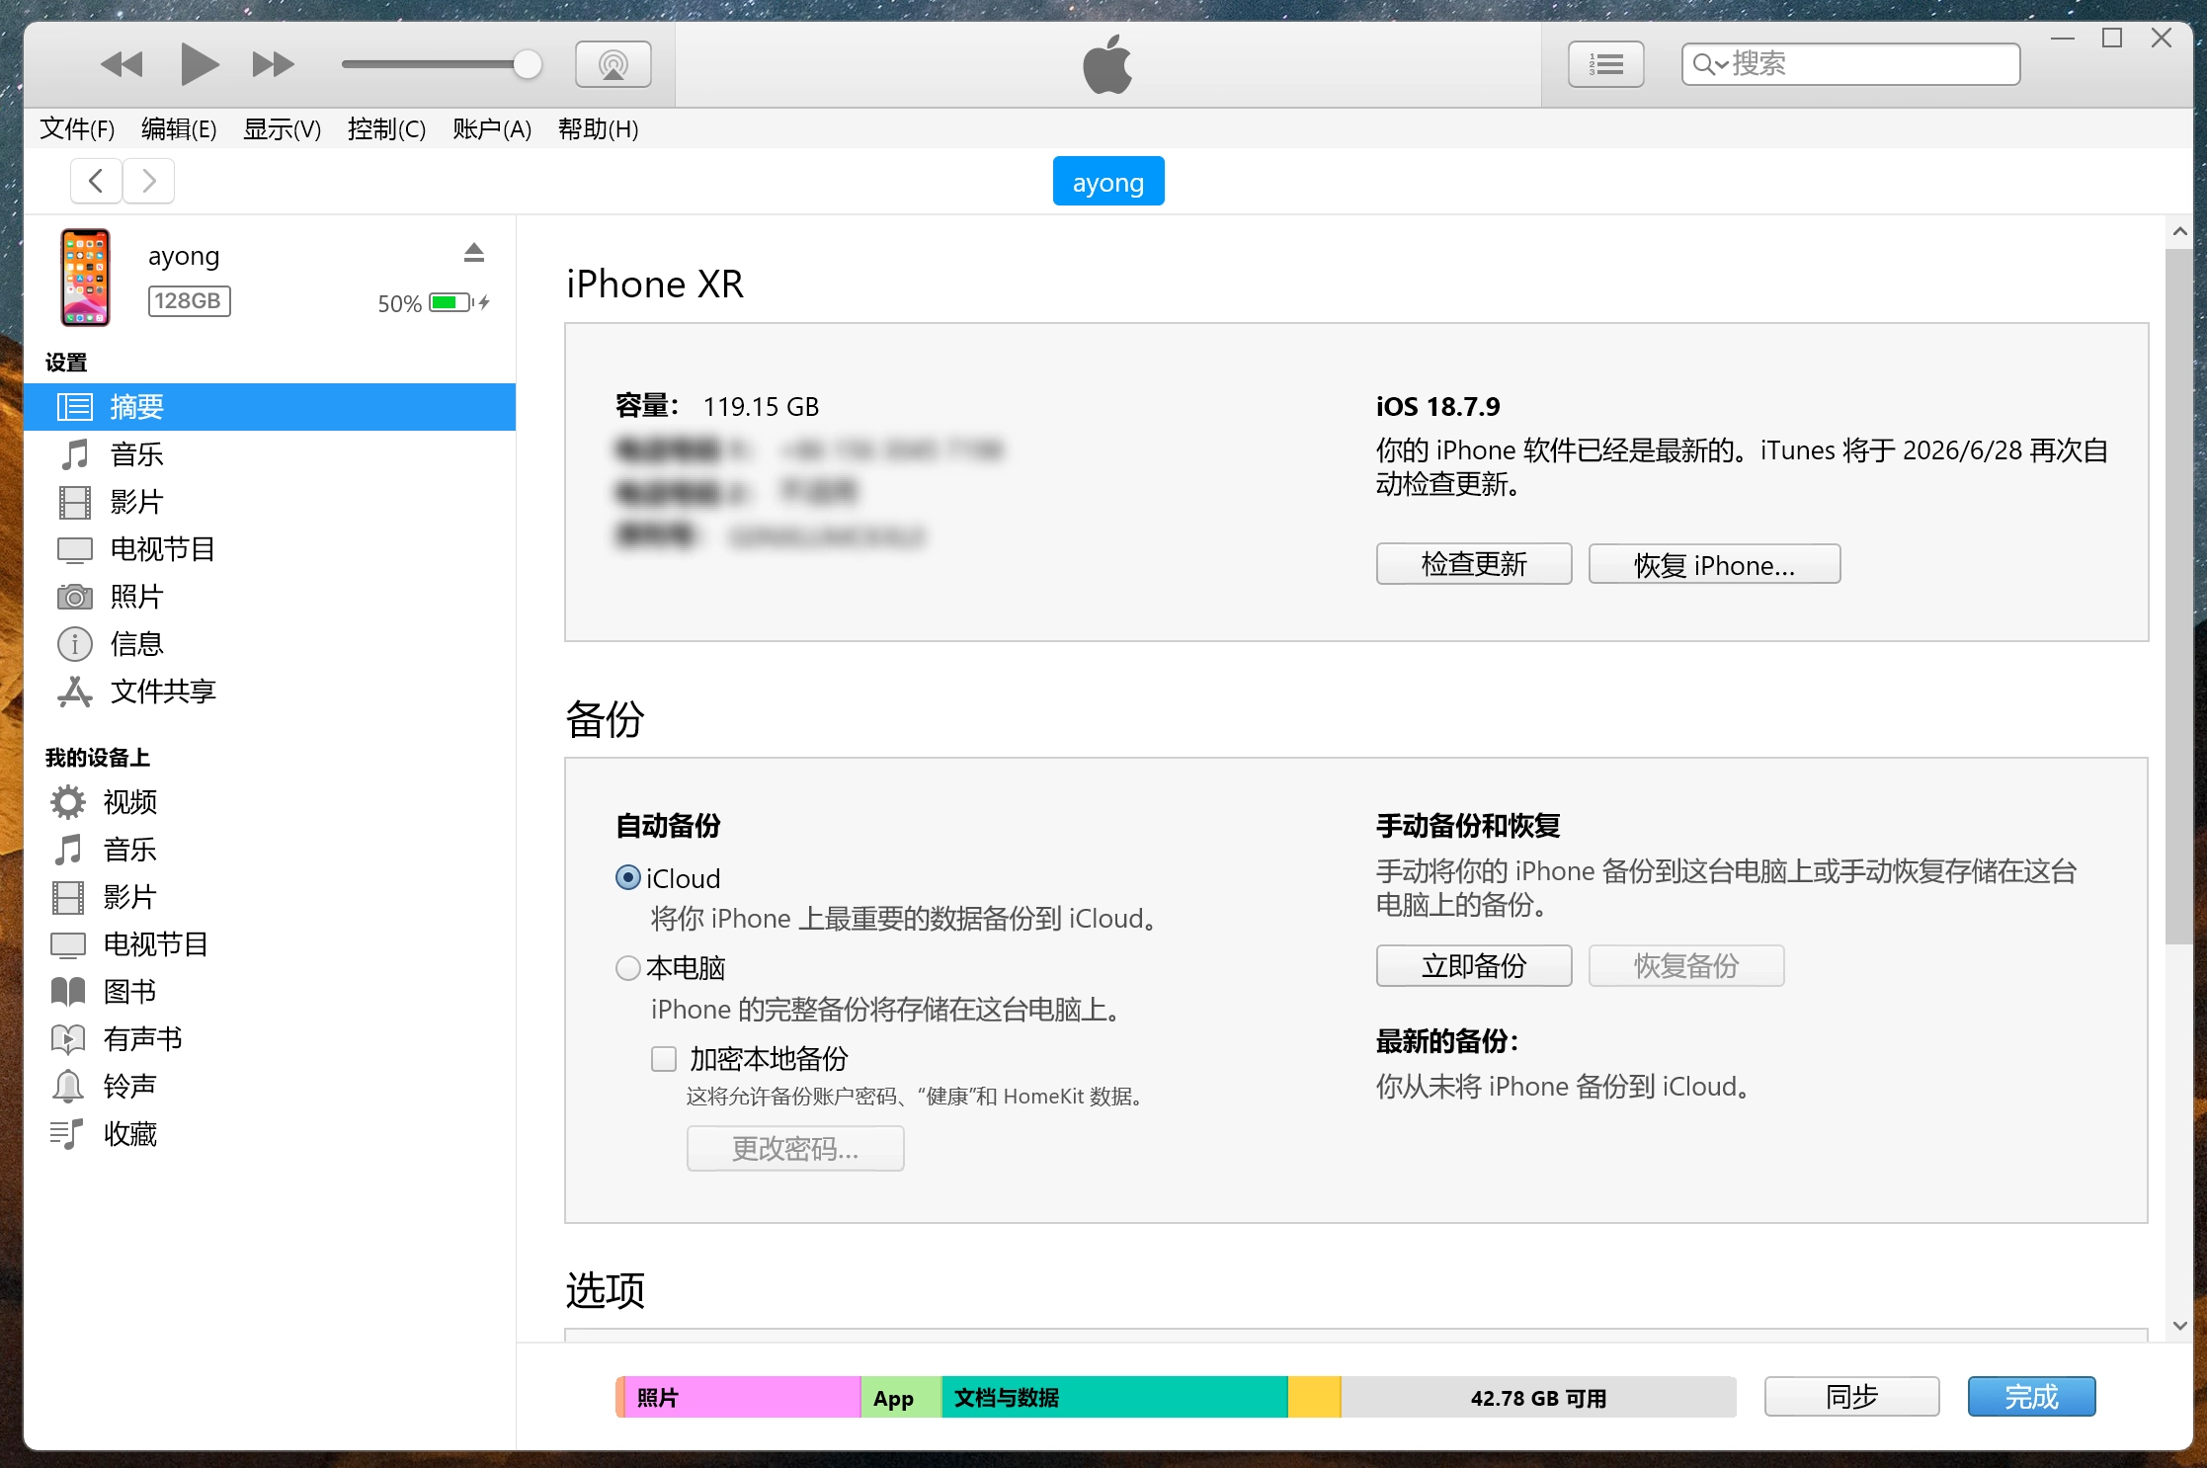Click the search field 搜索
Viewport: 2207px width, 1468px height.
click(x=1850, y=64)
